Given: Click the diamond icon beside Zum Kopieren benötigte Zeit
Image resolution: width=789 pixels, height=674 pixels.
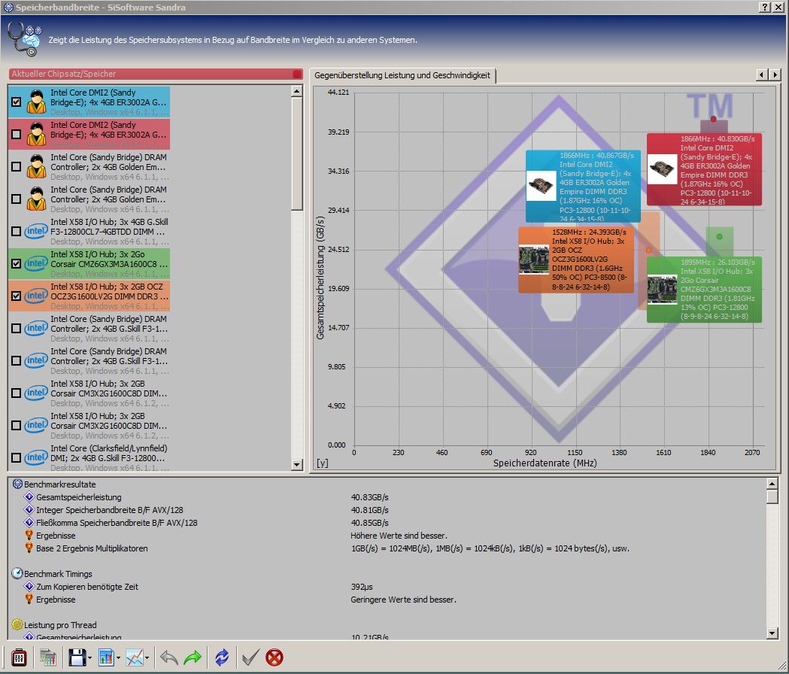Looking at the screenshot, I should pos(29,587).
